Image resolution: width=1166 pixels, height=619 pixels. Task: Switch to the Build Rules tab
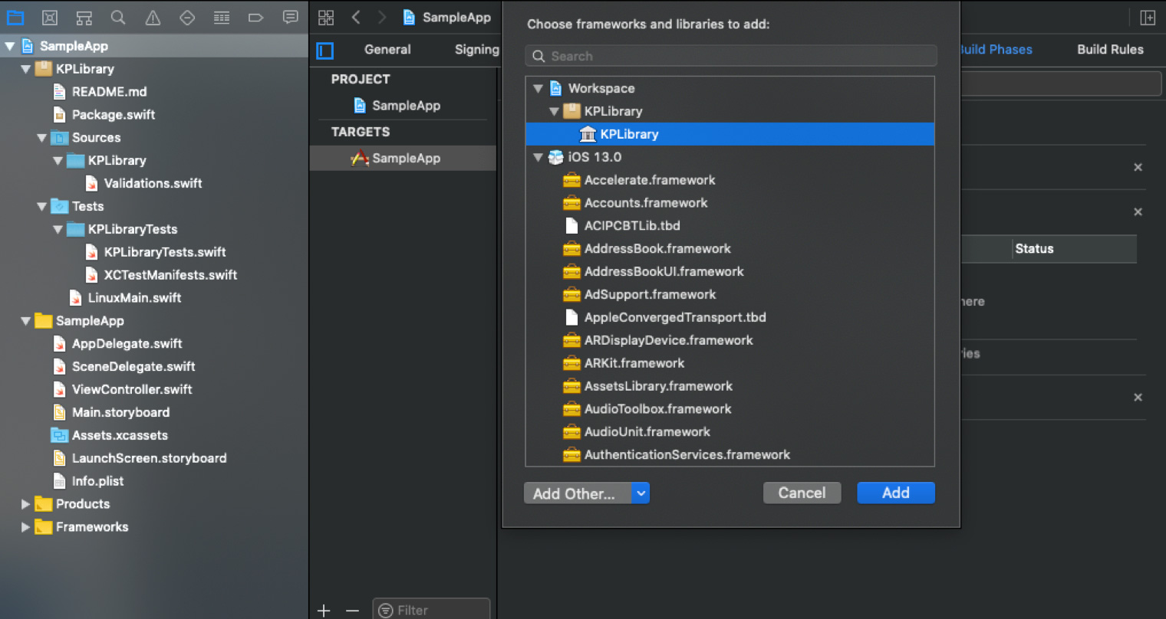pyautogui.click(x=1110, y=49)
